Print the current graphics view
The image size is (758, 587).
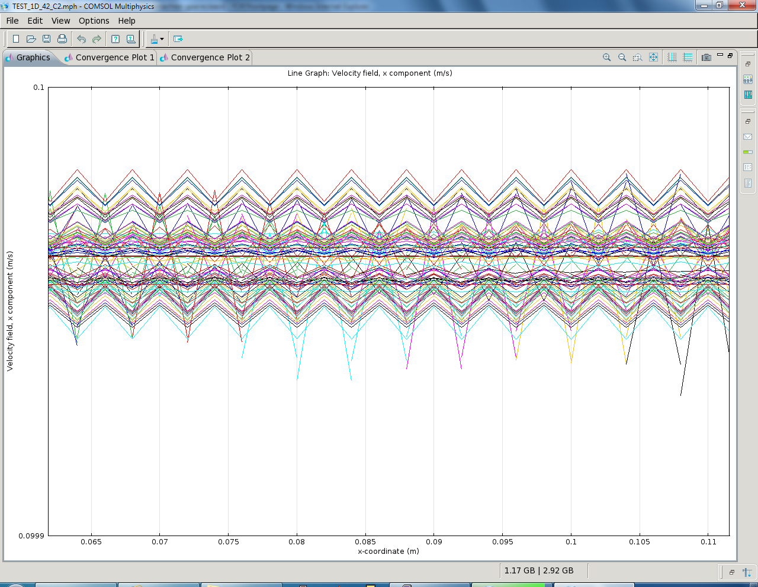point(62,39)
